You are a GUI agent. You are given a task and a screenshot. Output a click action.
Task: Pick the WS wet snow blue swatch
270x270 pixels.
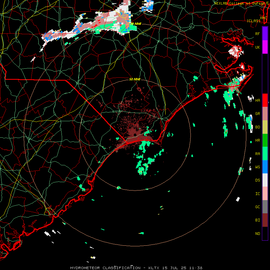click(265, 167)
